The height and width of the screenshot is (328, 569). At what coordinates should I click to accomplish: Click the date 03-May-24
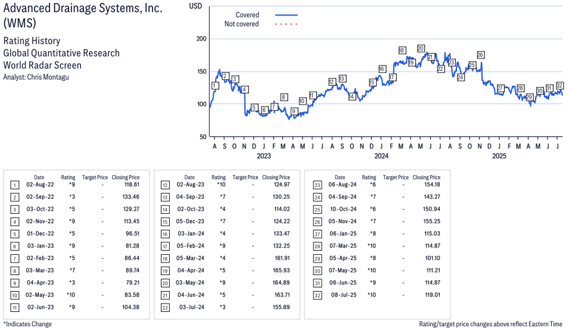tap(190, 282)
